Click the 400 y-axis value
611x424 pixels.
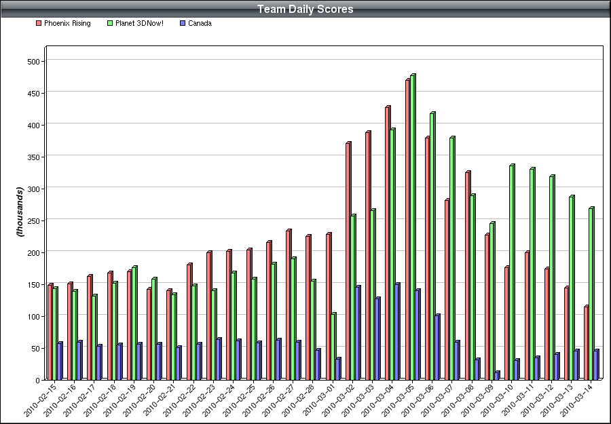35,126
